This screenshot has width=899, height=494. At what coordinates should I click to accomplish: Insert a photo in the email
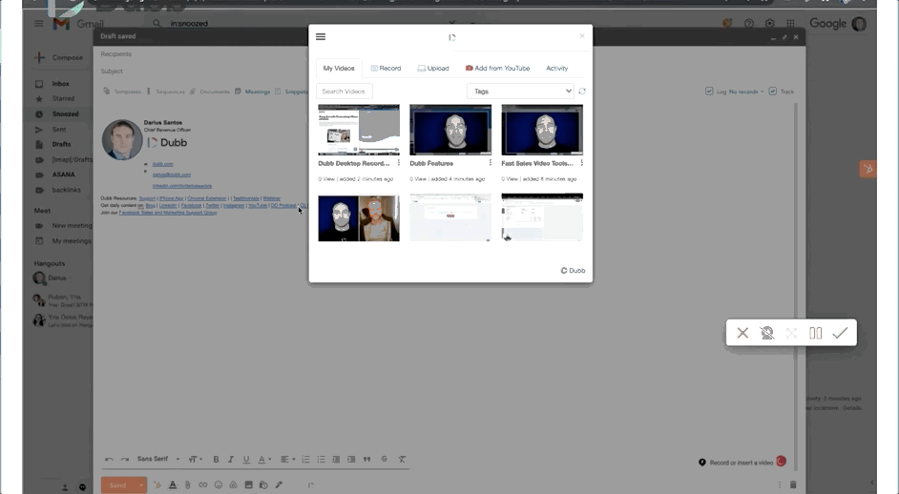tap(248, 484)
